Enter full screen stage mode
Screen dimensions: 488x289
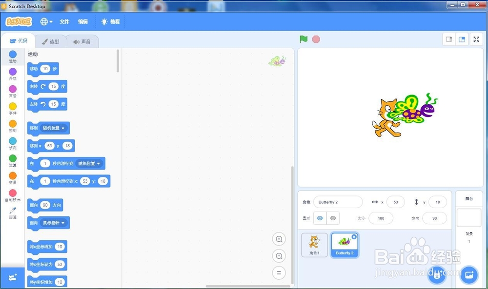476,39
